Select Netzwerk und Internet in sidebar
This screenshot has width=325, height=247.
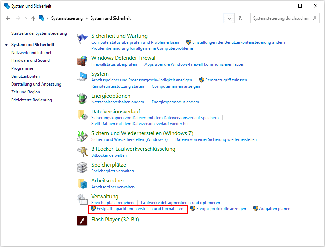tap(31, 53)
